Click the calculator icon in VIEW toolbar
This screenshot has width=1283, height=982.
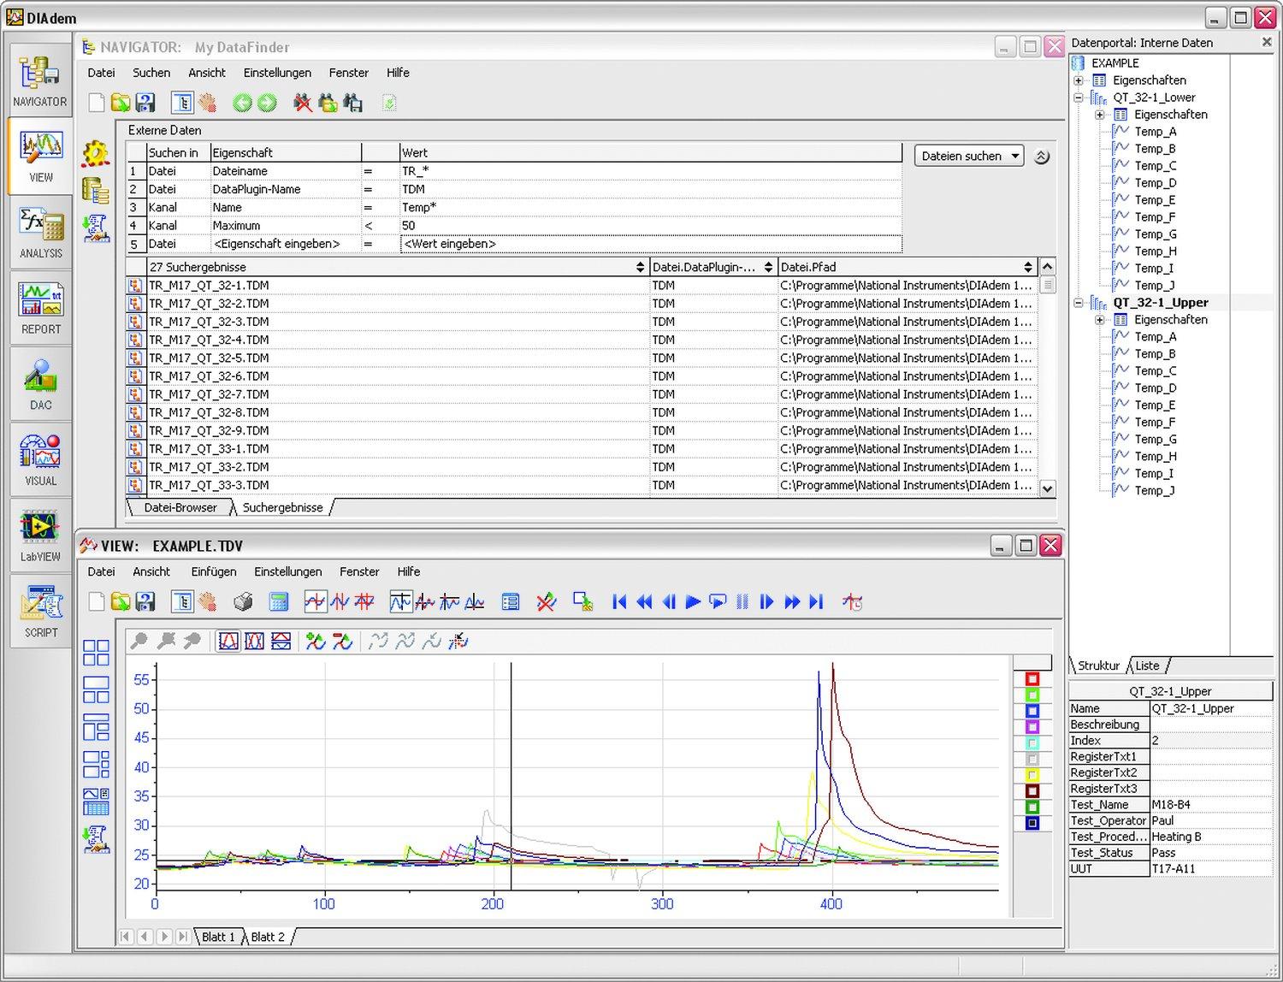(278, 602)
